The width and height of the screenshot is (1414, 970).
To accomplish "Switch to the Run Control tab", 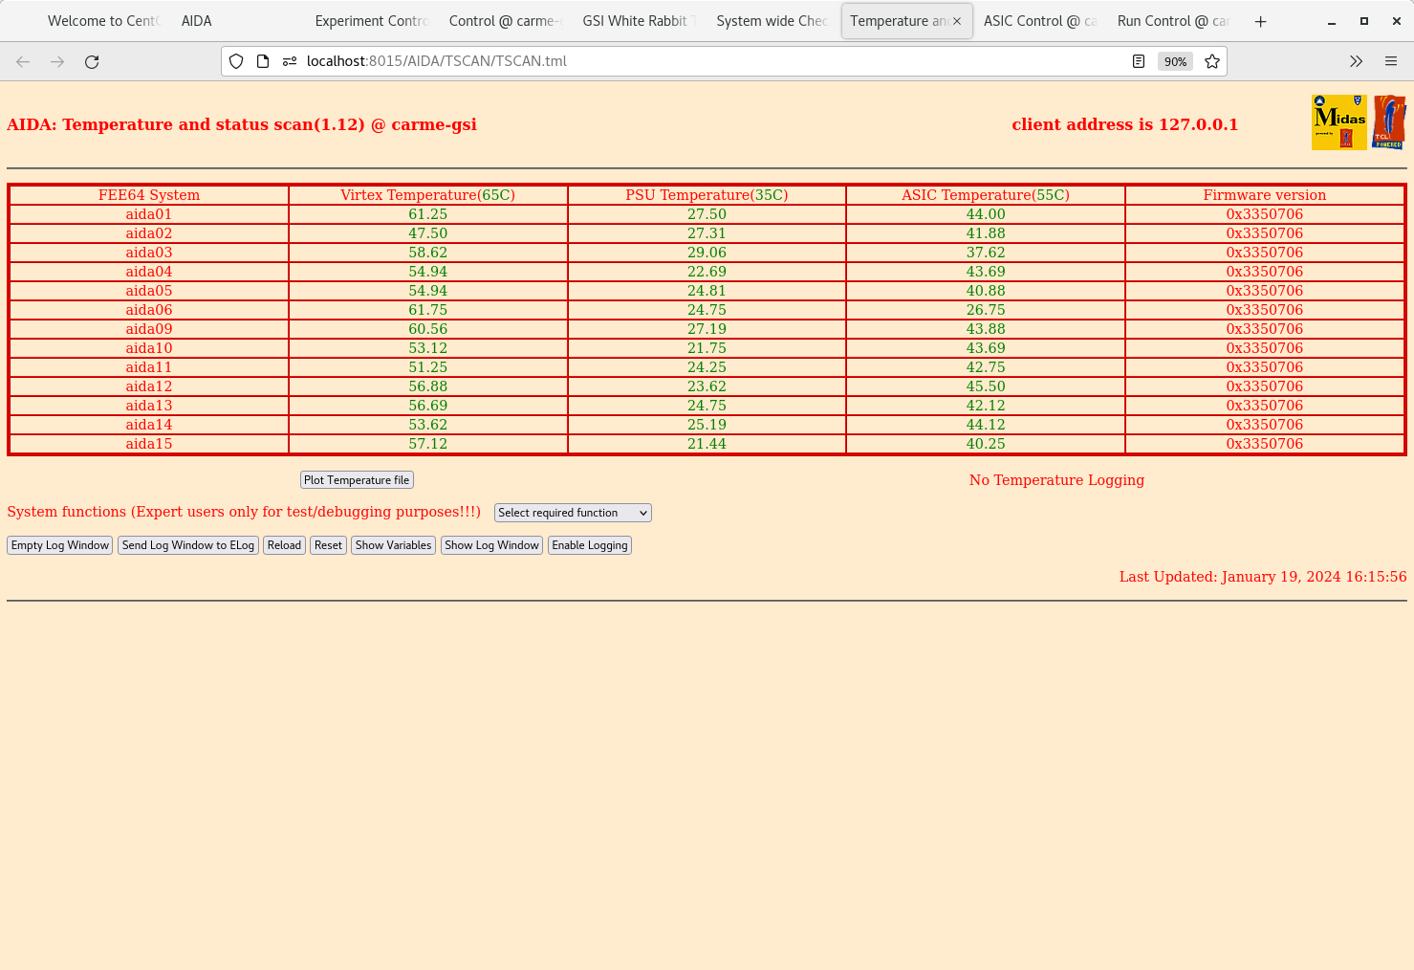I will (x=1174, y=21).
